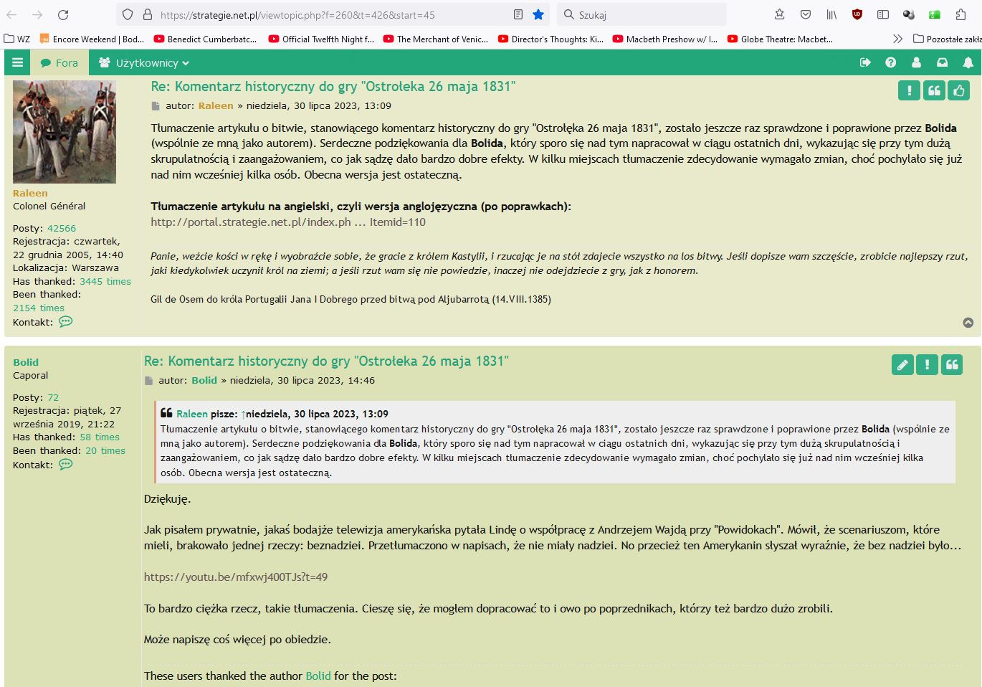Screen dimensions: 982x687
Task: Quote Raleen's post with the quote icon
Action: pyautogui.click(x=934, y=90)
